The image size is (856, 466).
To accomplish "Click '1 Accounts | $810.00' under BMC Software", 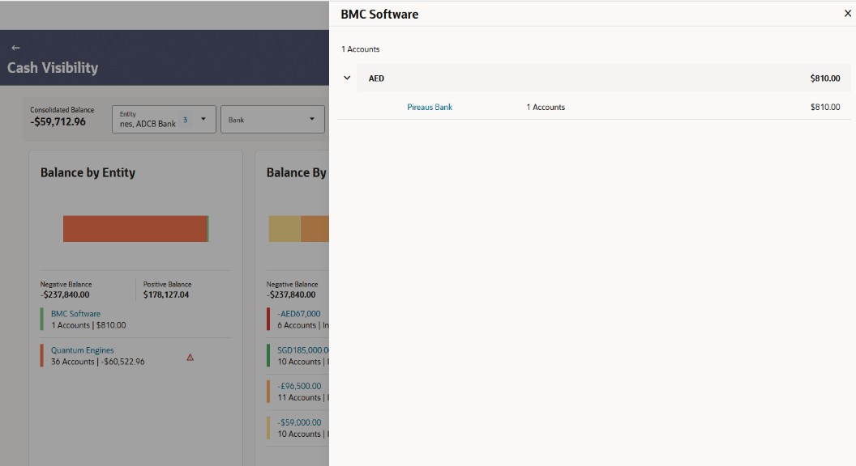I will pyautogui.click(x=88, y=325).
